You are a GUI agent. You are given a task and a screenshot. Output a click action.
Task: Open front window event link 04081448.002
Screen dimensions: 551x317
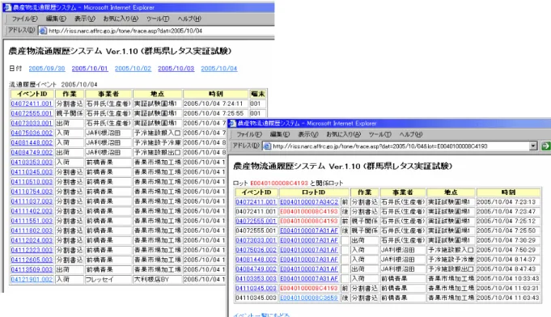(256, 260)
